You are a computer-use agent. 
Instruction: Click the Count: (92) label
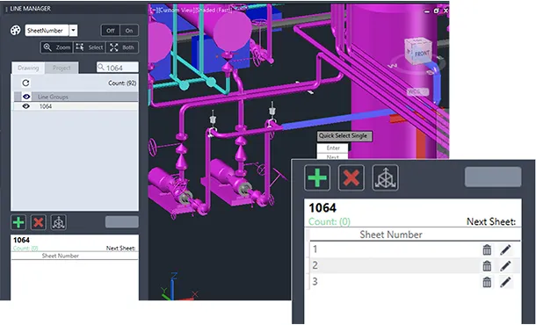(x=122, y=83)
